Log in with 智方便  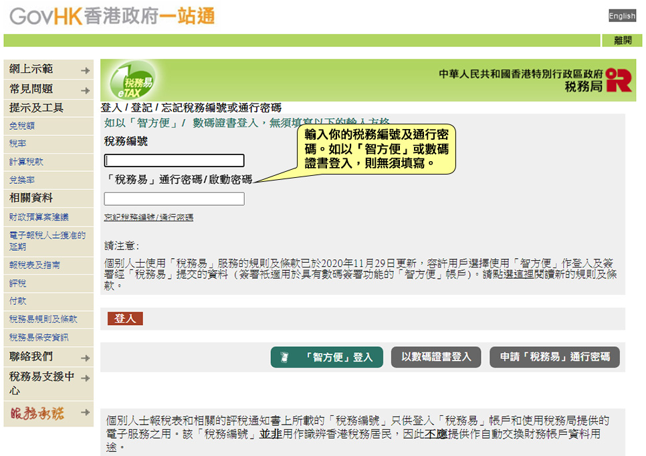pyautogui.click(x=327, y=357)
